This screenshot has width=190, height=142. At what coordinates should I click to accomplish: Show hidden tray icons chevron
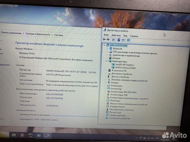(137, 138)
